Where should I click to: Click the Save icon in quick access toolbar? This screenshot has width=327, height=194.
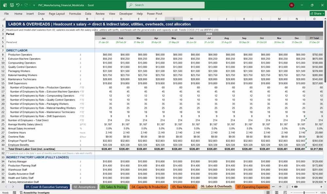click(12, 5)
